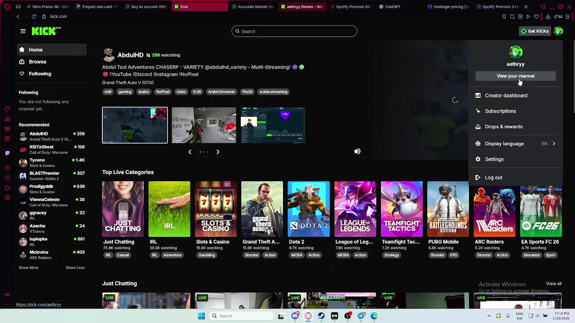Click View your channel button
Viewport: 575px width, 323px height.
tap(515, 76)
